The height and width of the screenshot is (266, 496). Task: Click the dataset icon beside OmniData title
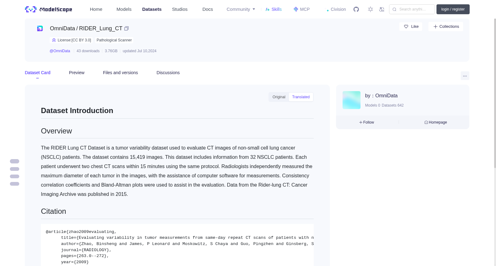40,28
